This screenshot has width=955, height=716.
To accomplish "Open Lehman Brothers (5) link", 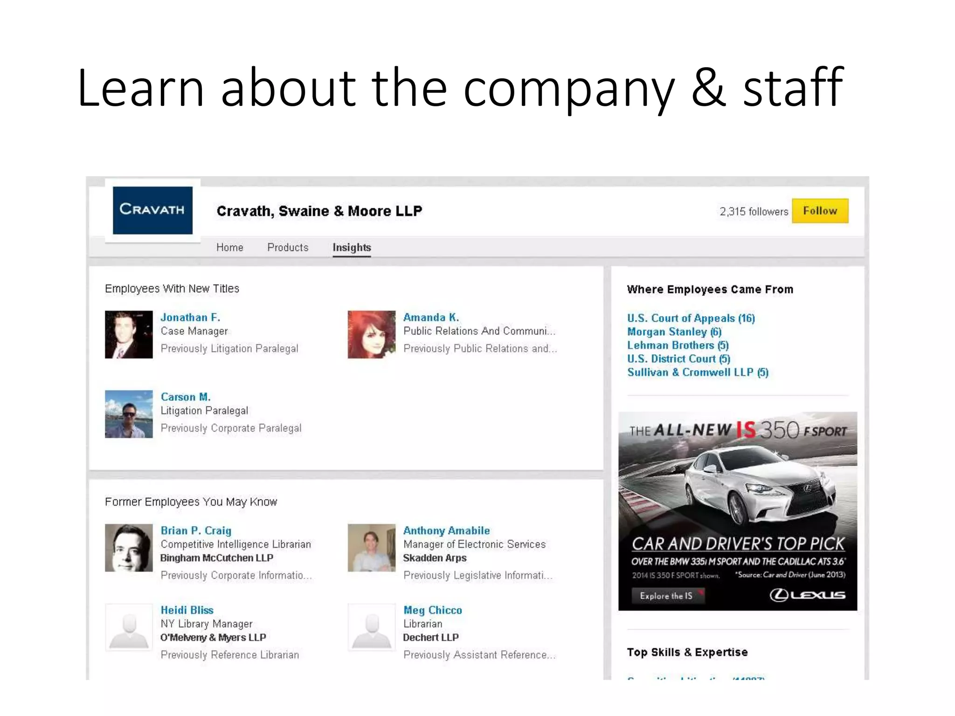I will [x=678, y=345].
